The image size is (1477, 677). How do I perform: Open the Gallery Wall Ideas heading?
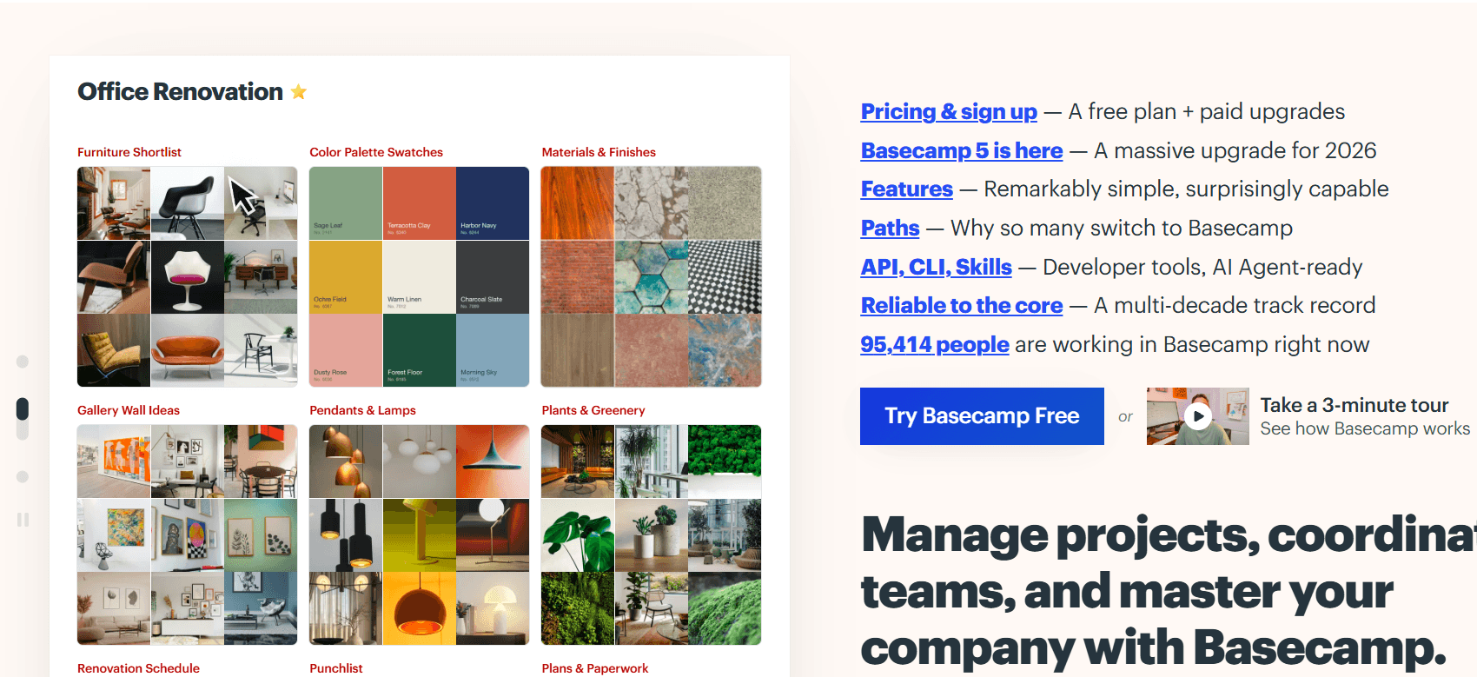(129, 410)
